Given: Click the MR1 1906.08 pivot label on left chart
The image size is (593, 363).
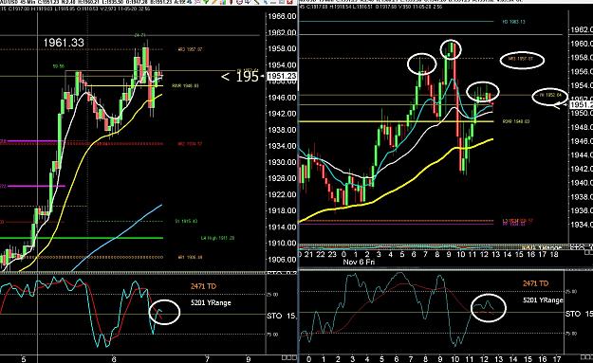Looking at the screenshot, I should point(190,257).
